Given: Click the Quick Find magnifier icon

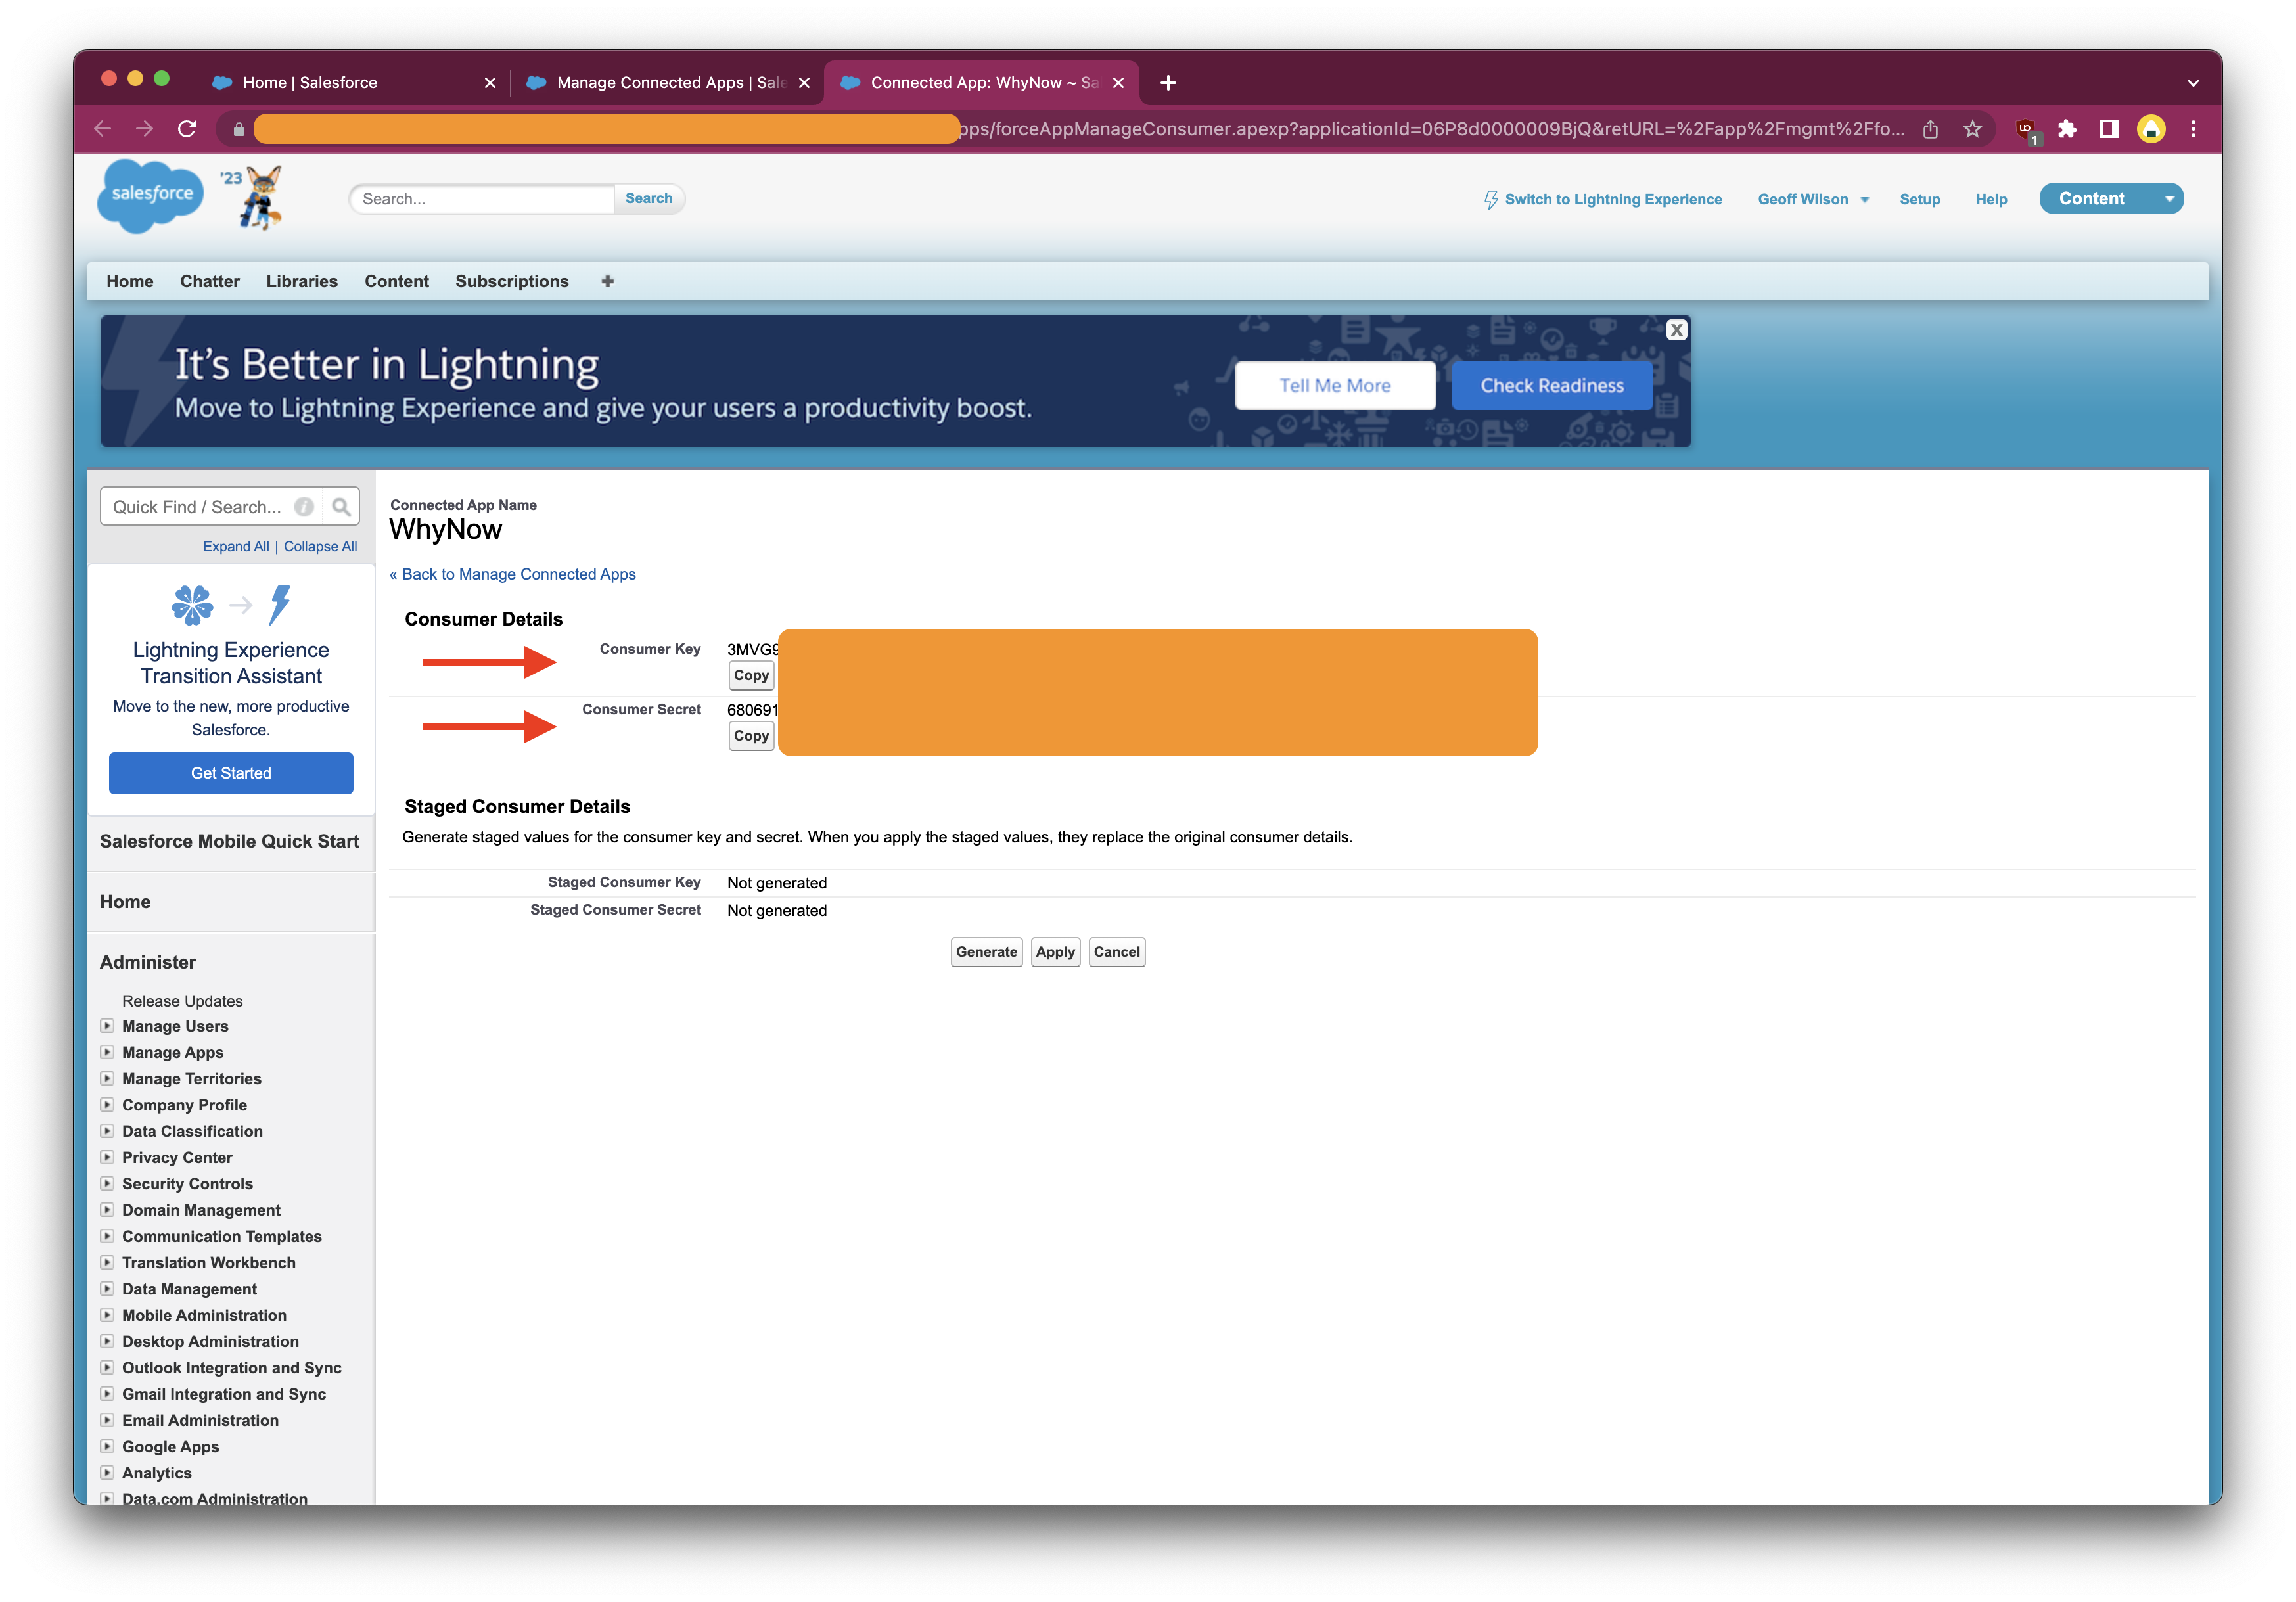Looking at the screenshot, I should pyautogui.click(x=341, y=507).
